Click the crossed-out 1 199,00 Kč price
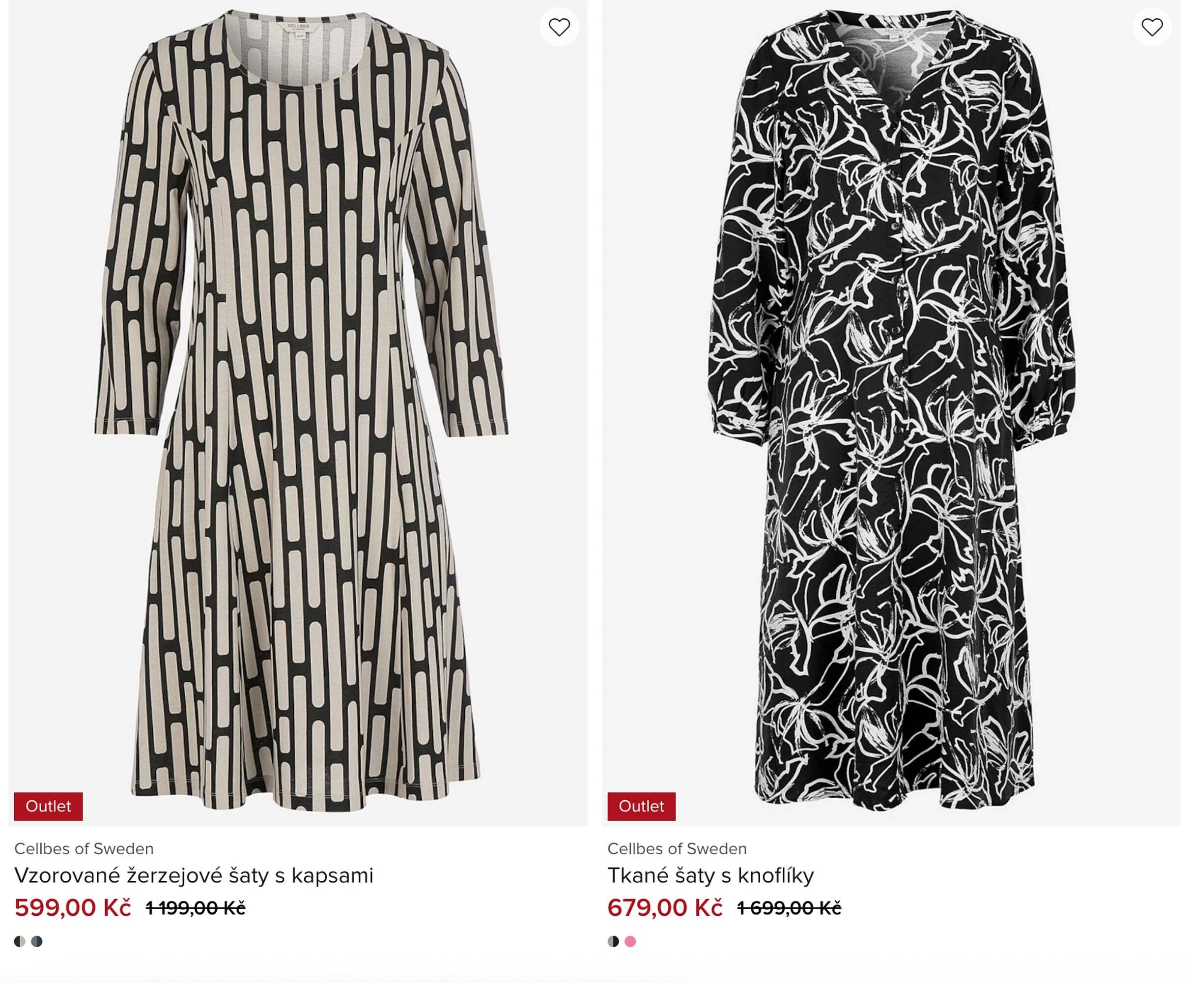Screen dimensions: 1191x983 pos(195,909)
